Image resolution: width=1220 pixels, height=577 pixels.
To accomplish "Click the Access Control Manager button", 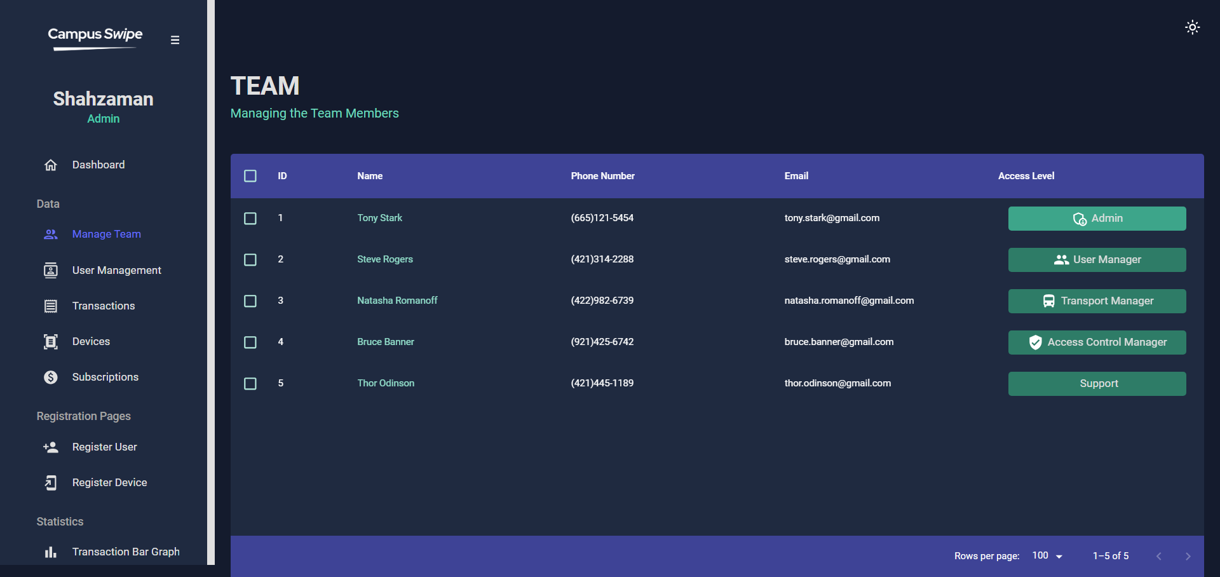I will coord(1097,343).
